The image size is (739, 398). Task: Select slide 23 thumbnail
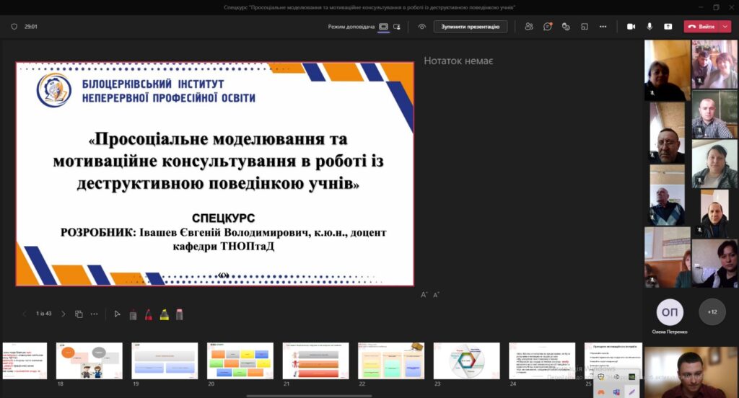(x=466, y=361)
